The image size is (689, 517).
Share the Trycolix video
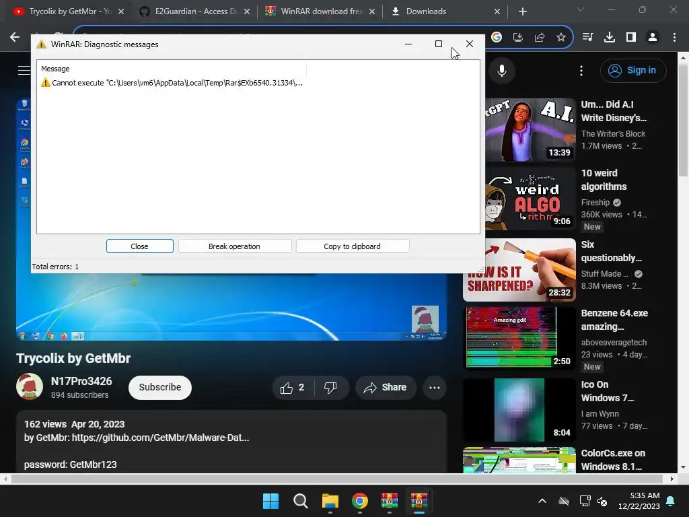coord(386,387)
